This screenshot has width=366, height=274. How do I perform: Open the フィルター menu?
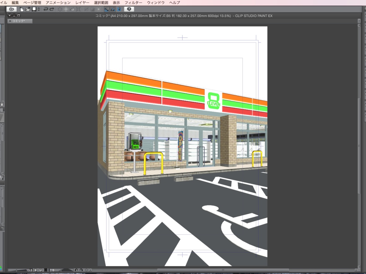(133, 2)
